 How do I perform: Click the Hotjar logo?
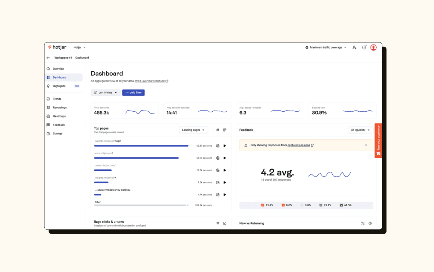pos(57,47)
